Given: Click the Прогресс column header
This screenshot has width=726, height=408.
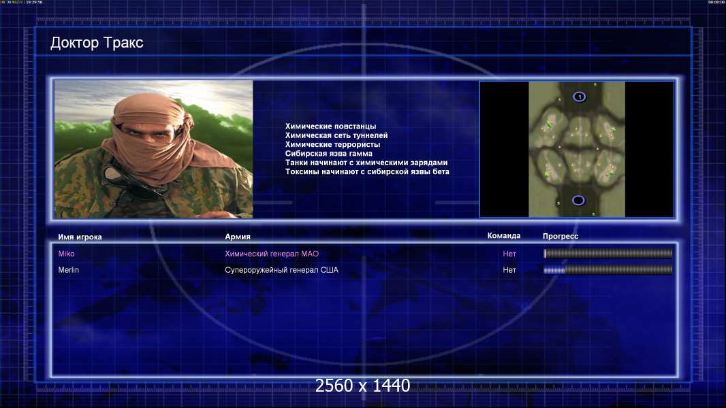Looking at the screenshot, I should (x=561, y=236).
